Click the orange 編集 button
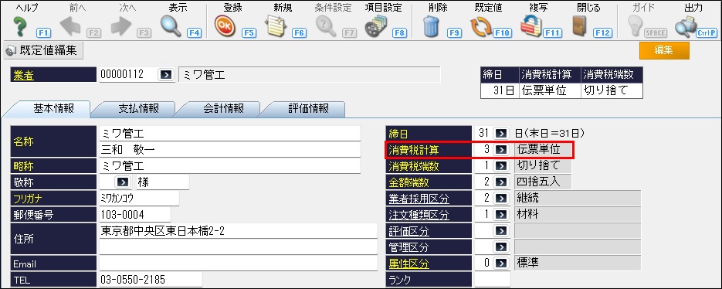 [x=664, y=51]
